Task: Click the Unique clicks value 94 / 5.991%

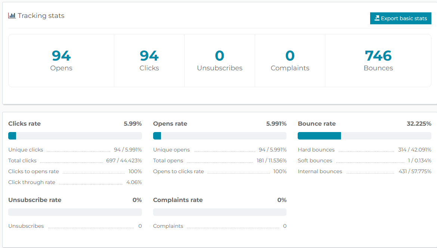Action: click(x=128, y=150)
